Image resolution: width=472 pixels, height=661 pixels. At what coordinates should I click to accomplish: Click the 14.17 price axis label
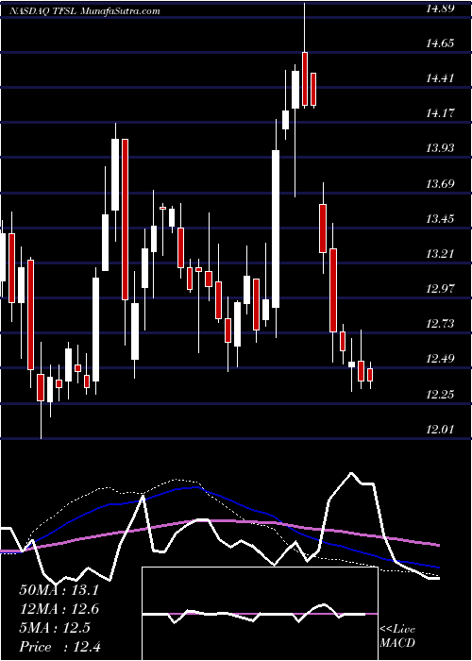(x=439, y=113)
